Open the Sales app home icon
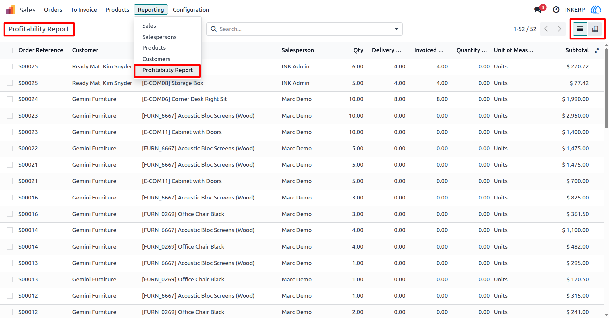Screen dimensions: 609x318 click(x=11, y=10)
